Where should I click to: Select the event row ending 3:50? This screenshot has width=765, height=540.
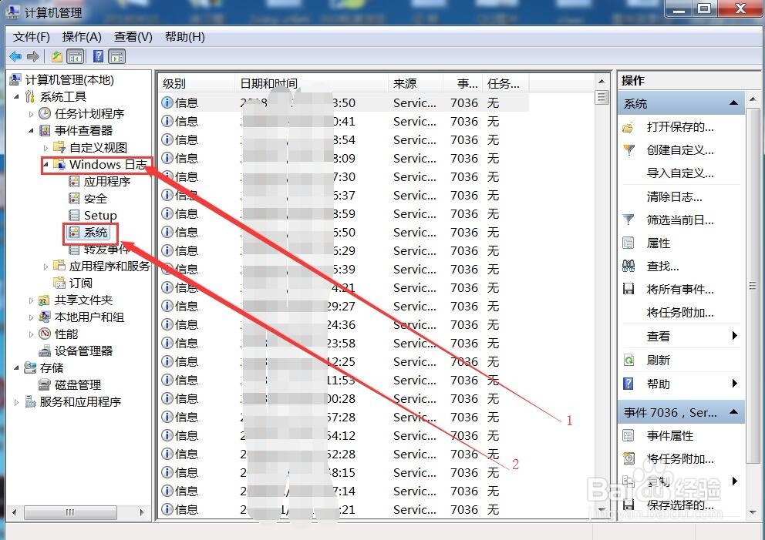[344, 102]
